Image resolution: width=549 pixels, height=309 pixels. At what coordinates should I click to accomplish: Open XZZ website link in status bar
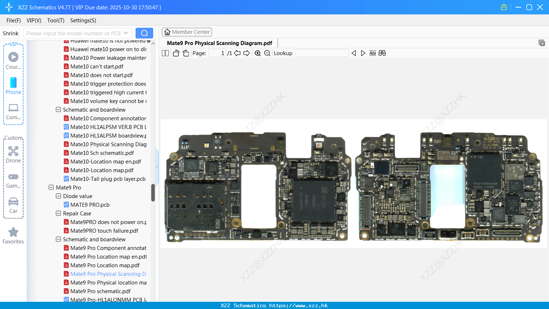(298, 305)
